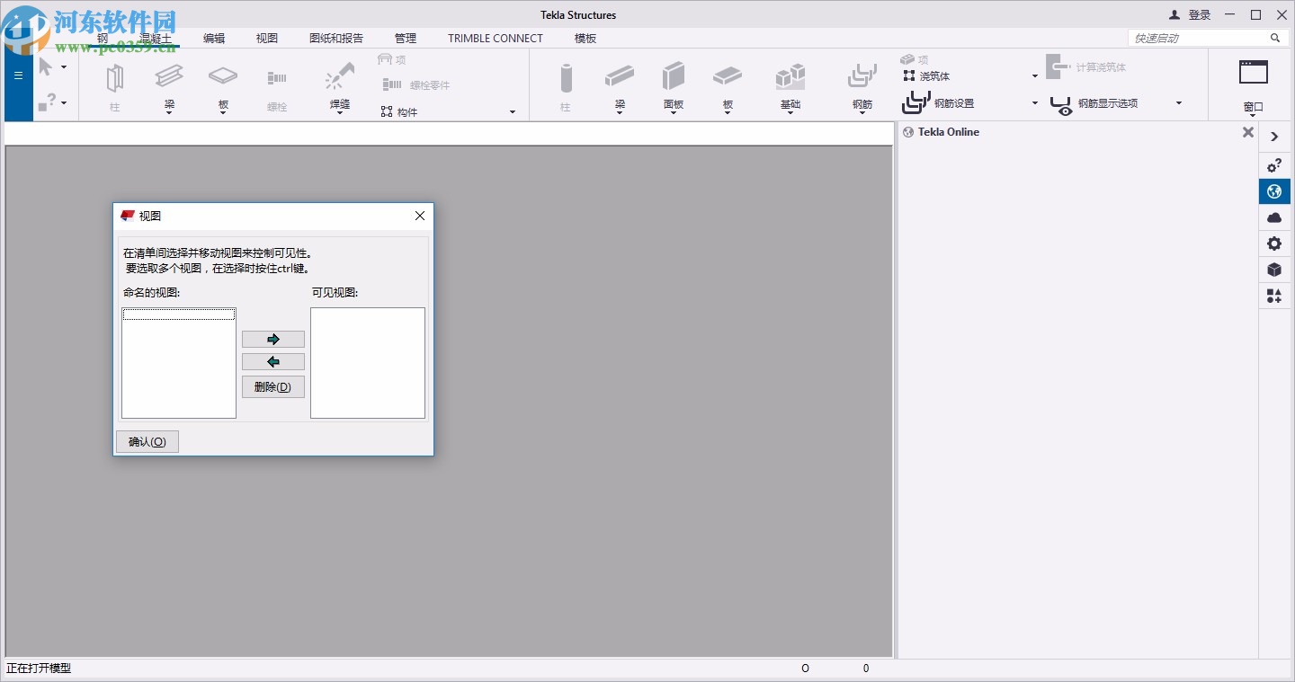Expand the rebar display options dropdown
This screenshot has width=1295, height=682.
tap(1179, 103)
